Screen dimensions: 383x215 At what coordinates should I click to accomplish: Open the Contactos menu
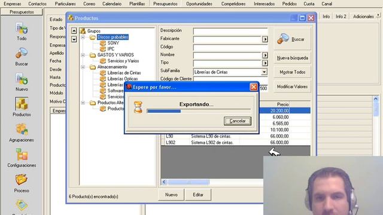[37, 4]
